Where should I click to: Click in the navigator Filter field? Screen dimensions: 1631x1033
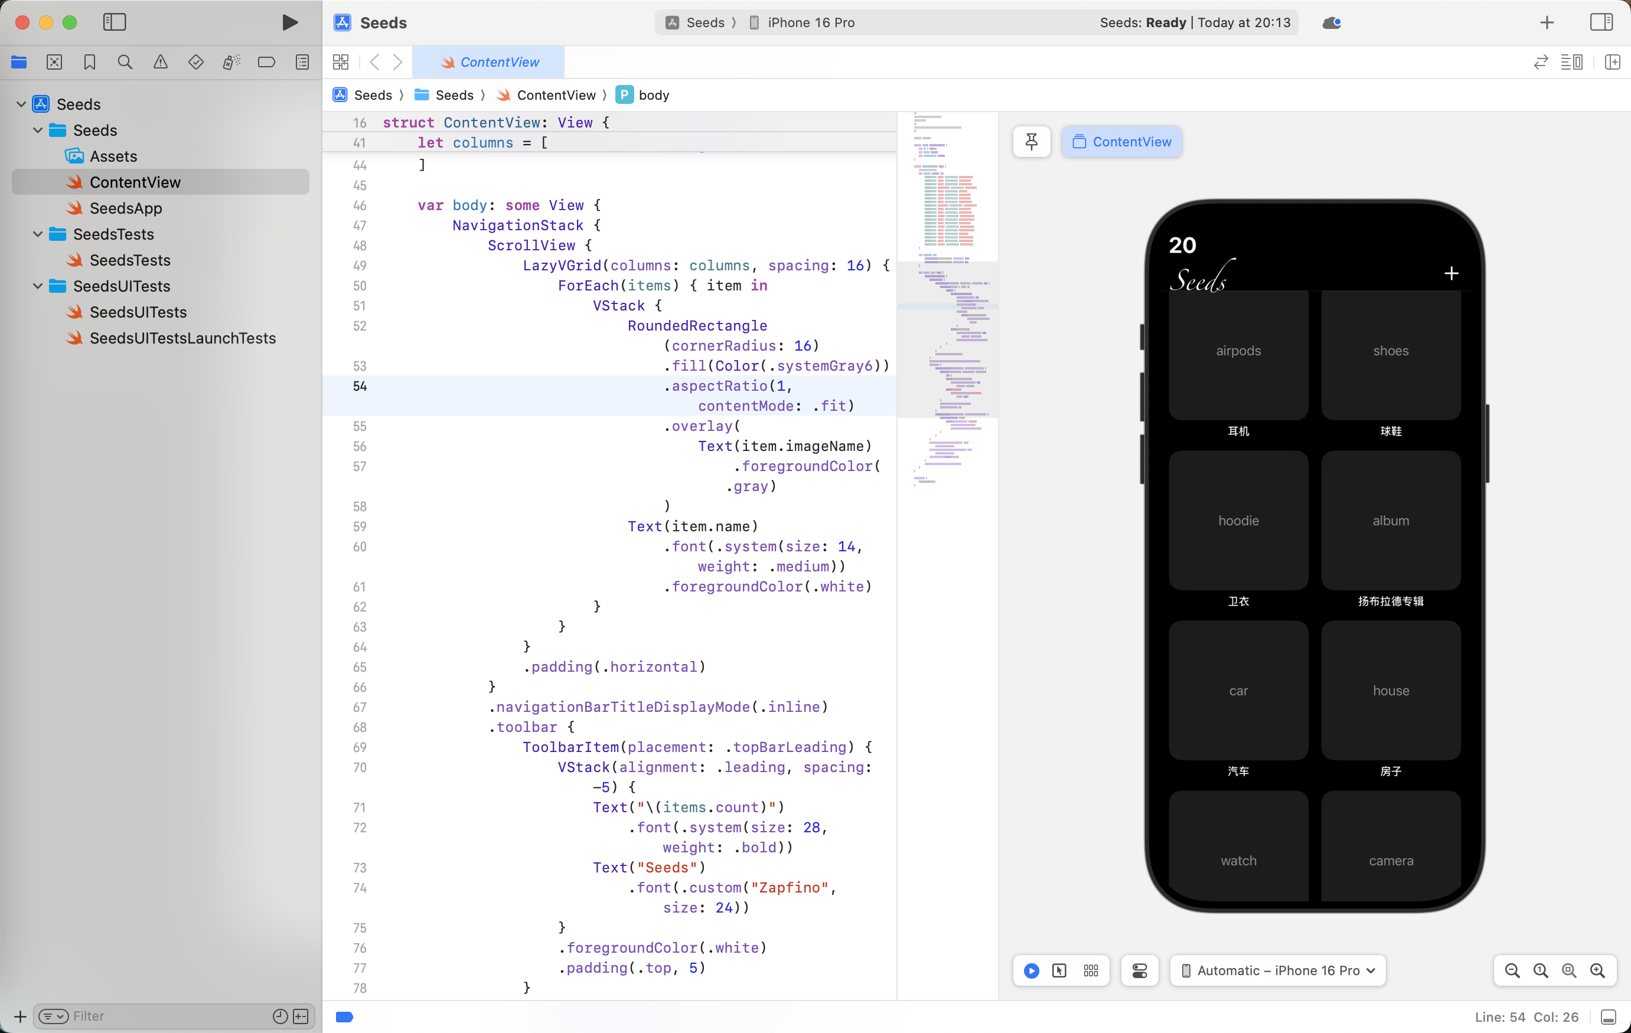[x=169, y=1016]
